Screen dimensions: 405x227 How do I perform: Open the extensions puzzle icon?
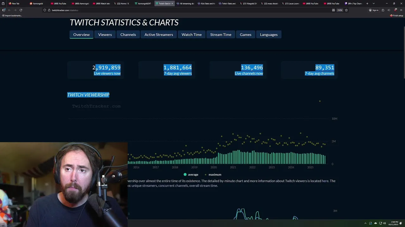[383, 10]
